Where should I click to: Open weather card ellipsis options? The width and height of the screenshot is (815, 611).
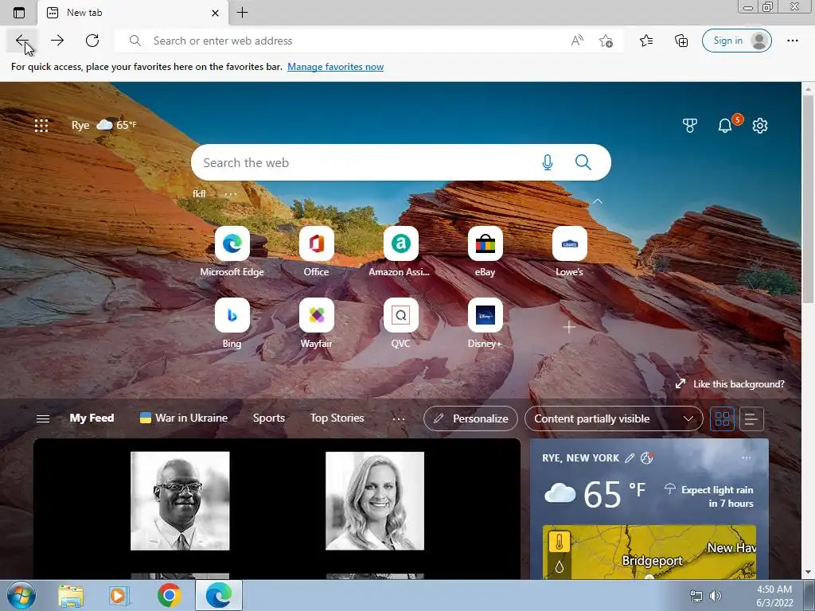pyautogui.click(x=747, y=458)
